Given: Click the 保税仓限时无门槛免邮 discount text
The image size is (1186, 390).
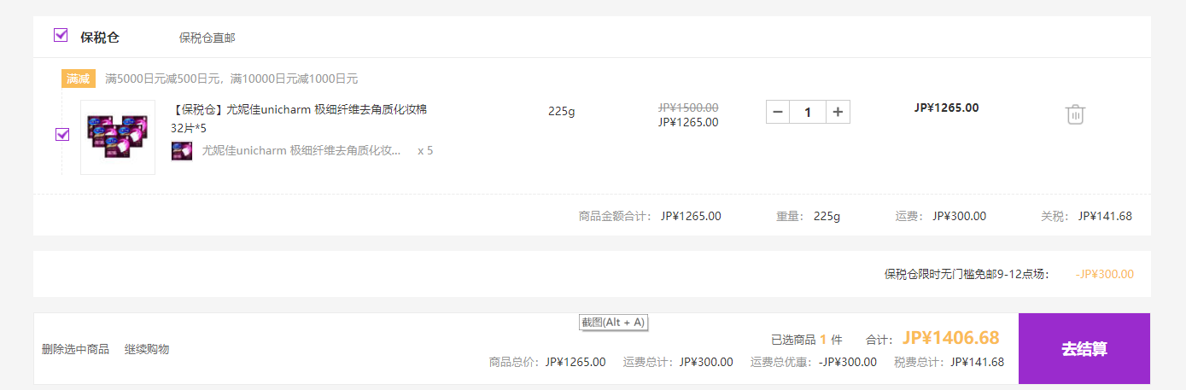Looking at the screenshot, I should tap(966, 274).
